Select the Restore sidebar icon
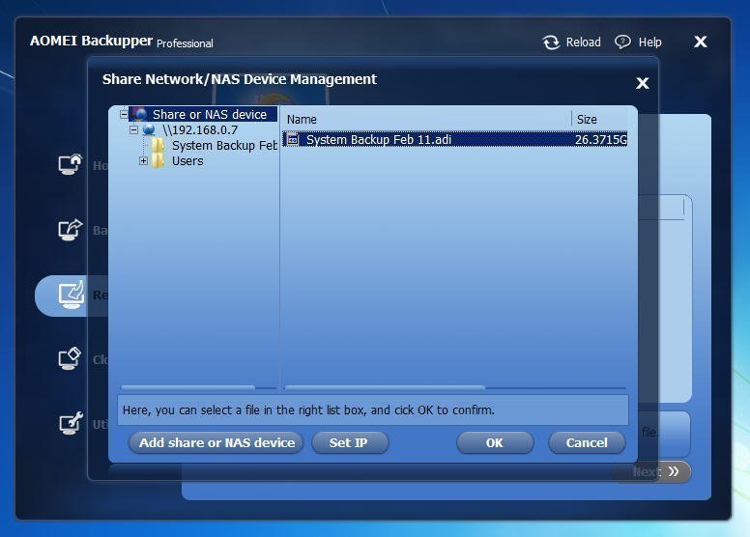Screen dimensions: 750x537 click(71, 294)
